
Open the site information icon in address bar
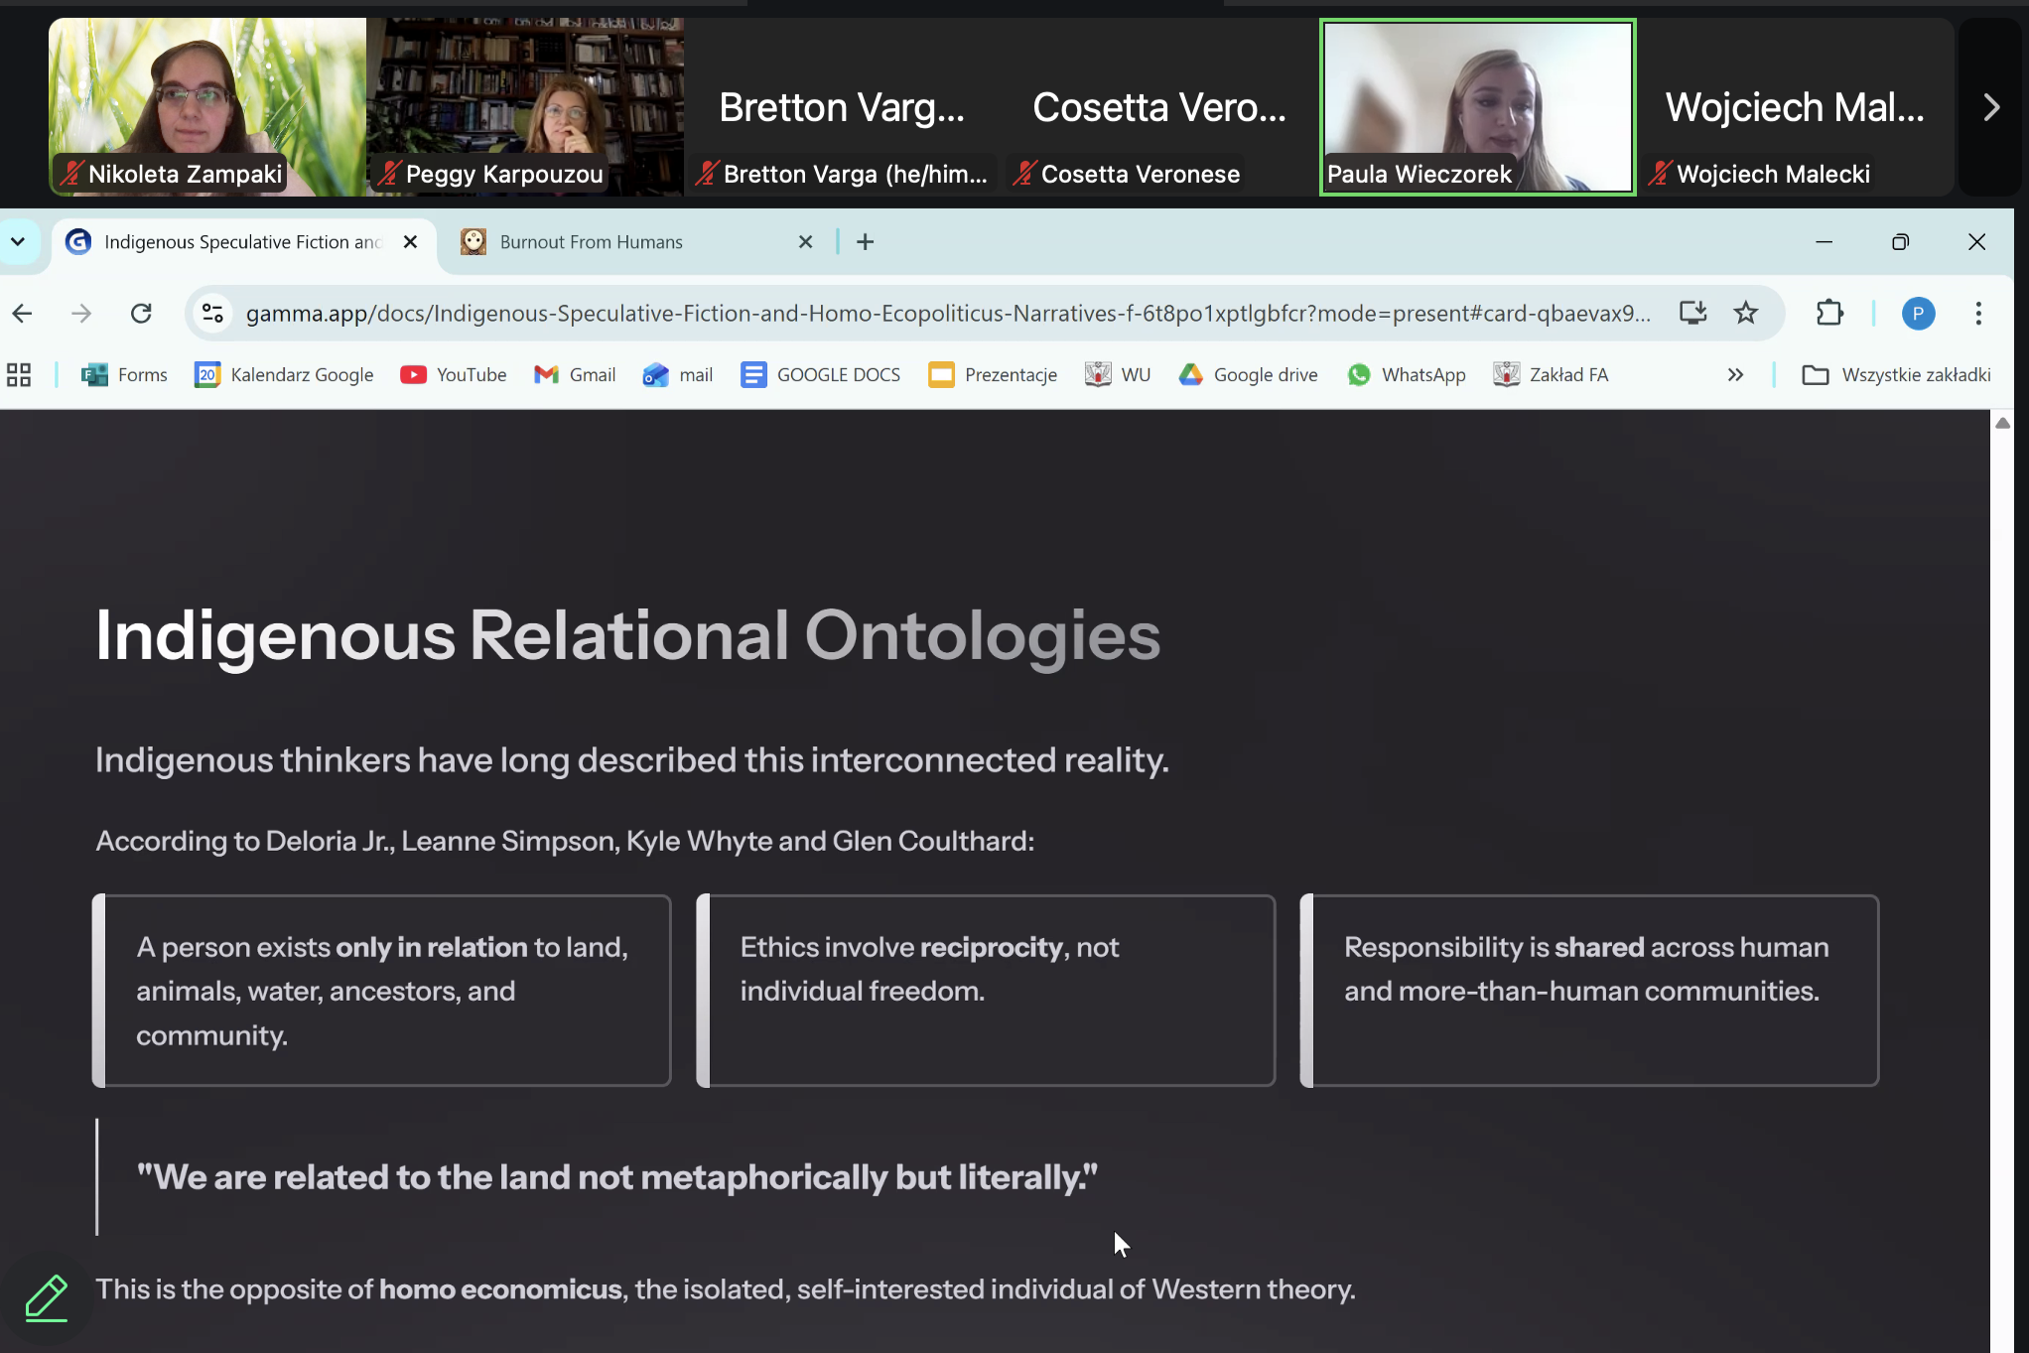[212, 314]
